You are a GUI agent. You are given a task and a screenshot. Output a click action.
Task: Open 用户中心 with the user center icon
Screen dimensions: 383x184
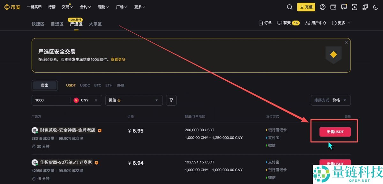316,23
